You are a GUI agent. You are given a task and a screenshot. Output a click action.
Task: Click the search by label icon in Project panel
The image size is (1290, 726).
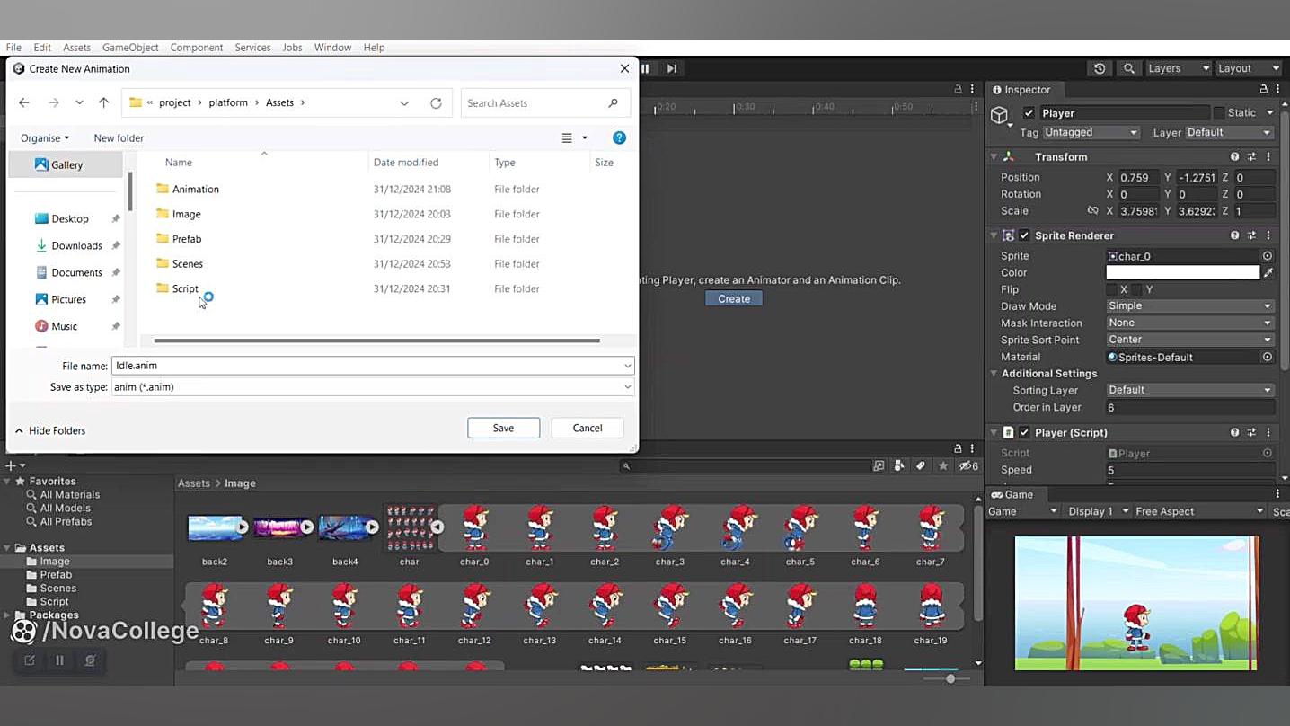[921, 465]
